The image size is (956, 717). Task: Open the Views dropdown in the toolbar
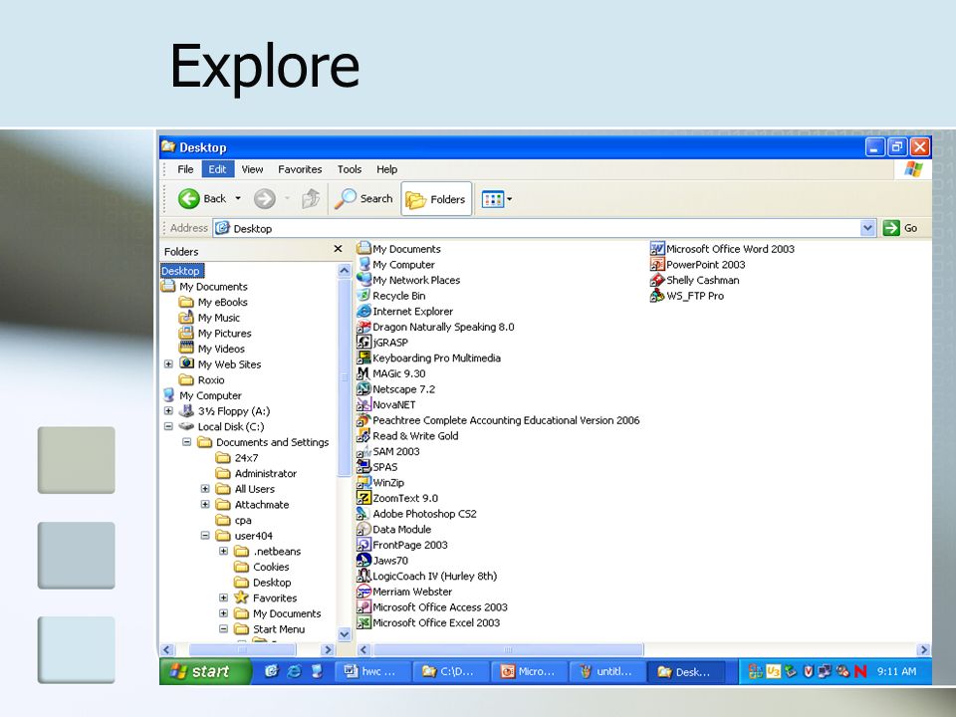(497, 199)
